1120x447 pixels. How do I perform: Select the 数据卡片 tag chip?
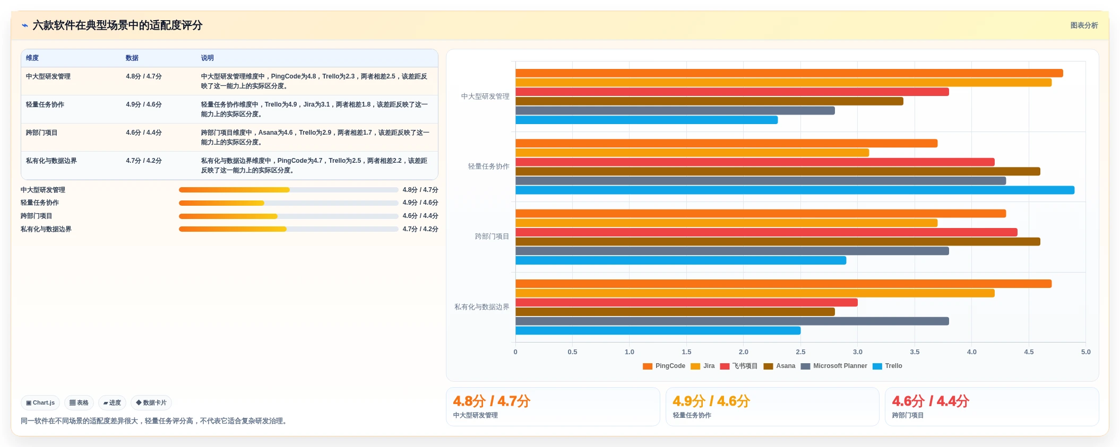tap(151, 403)
